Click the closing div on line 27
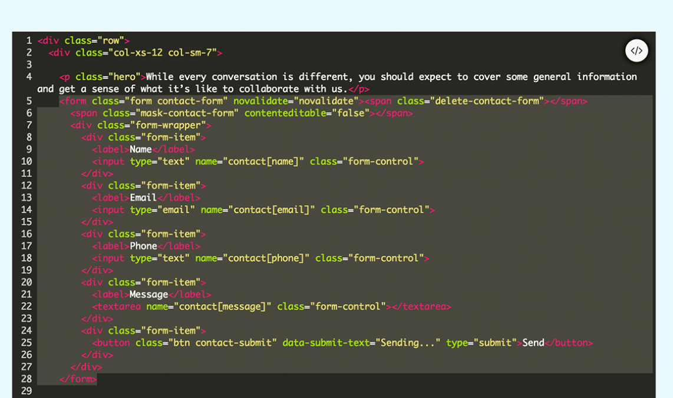The image size is (673, 398). [x=86, y=367]
